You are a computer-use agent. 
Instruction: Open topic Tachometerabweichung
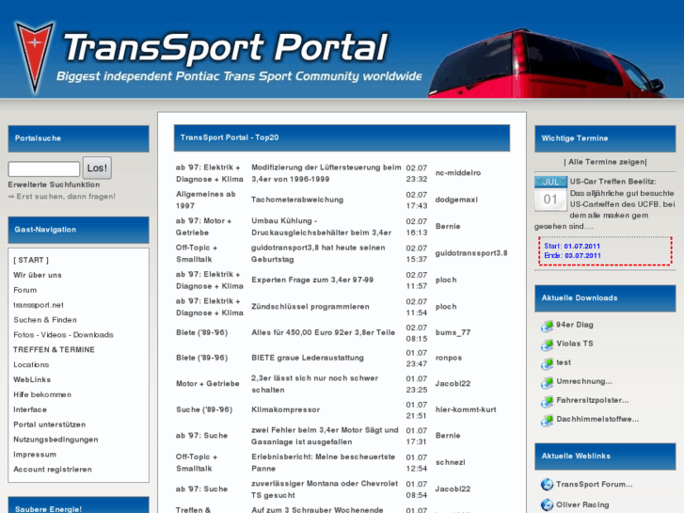[297, 200]
